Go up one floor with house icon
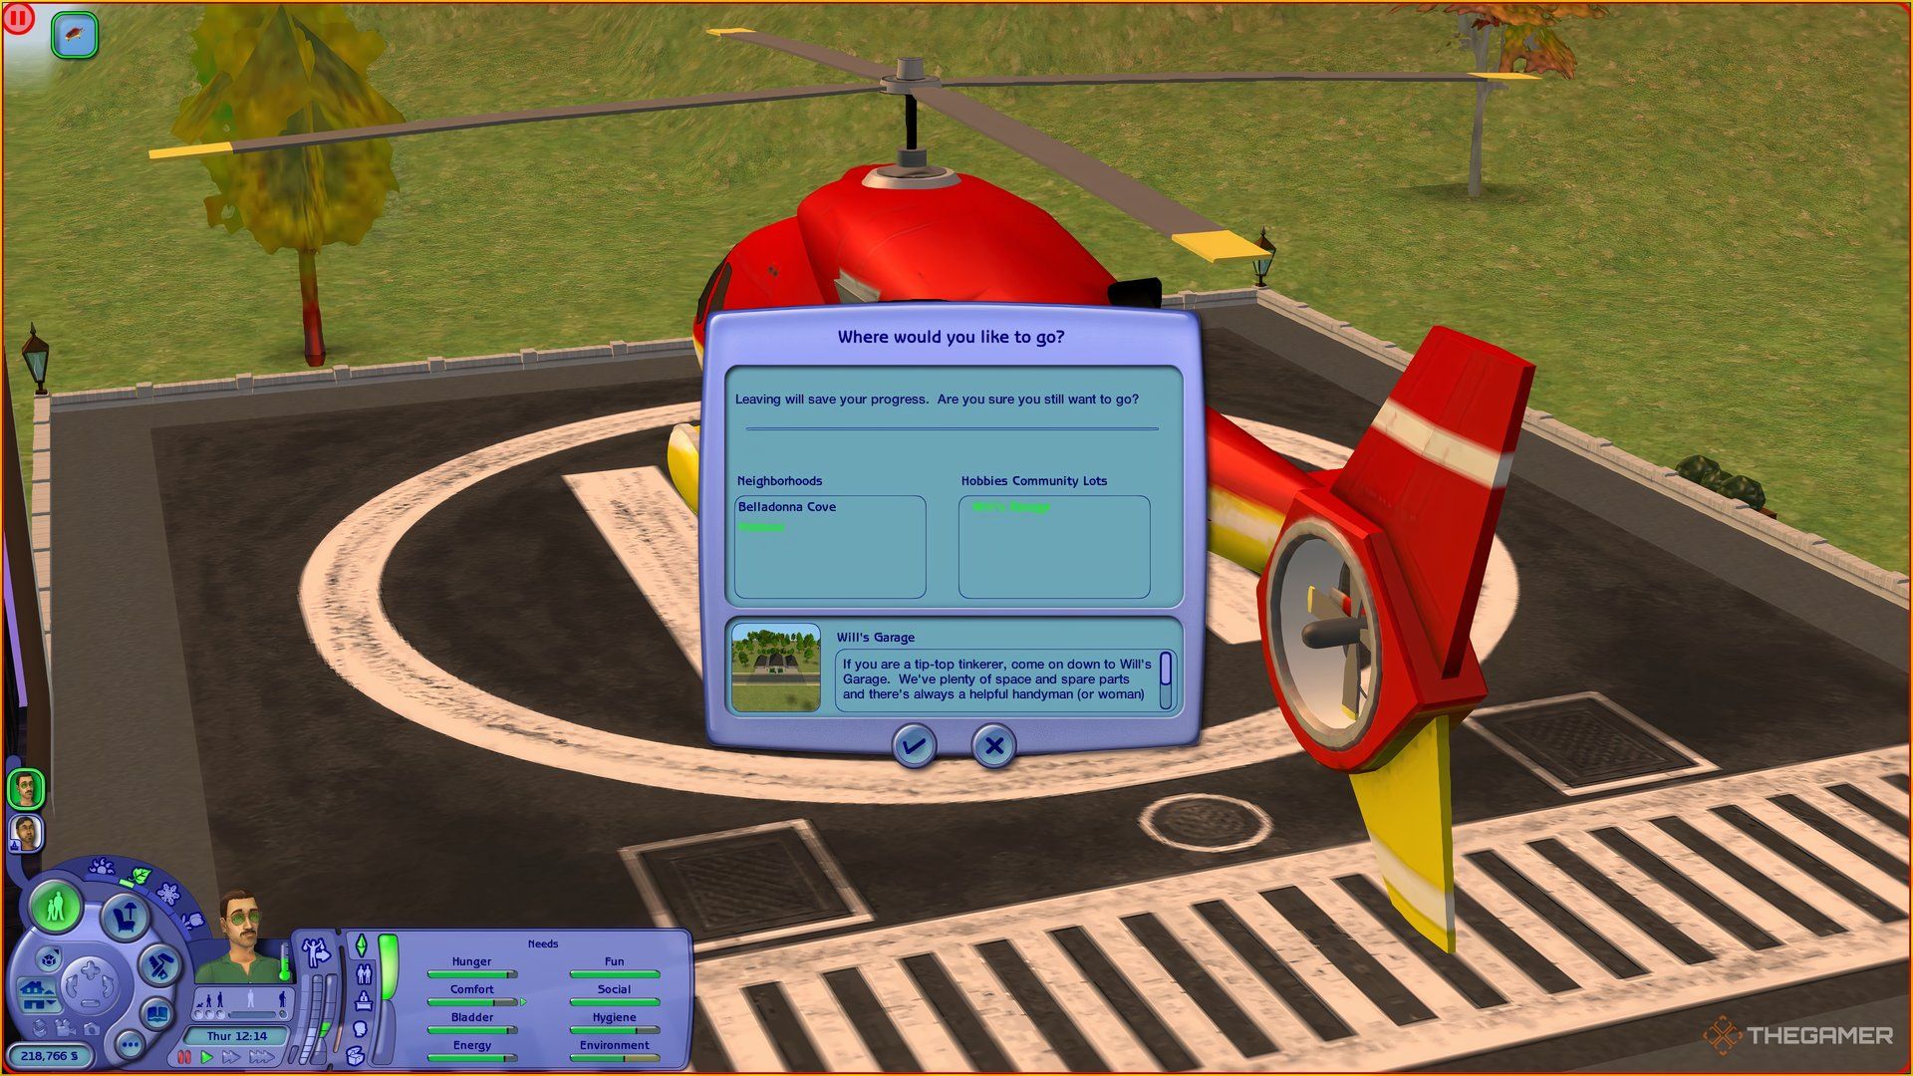The height and width of the screenshot is (1076, 1913). click(x=36, y=988)
